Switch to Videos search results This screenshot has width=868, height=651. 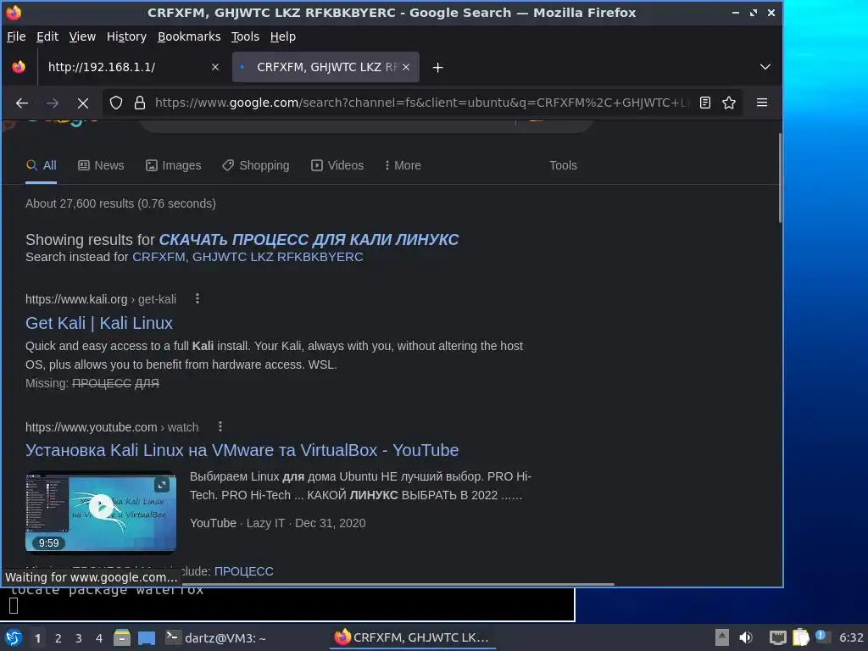click(337, 165)
